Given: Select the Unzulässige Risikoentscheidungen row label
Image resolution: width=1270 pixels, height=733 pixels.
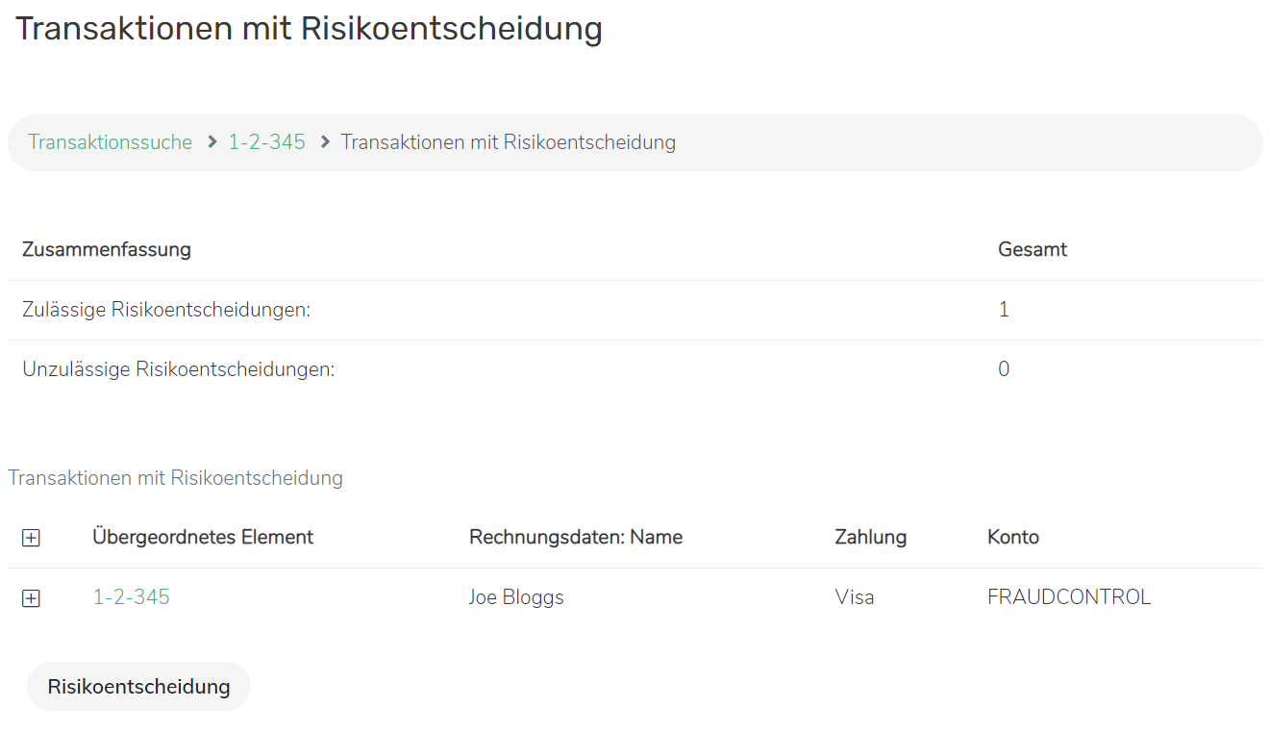Looking at the screenshot, I should (179, 369).
